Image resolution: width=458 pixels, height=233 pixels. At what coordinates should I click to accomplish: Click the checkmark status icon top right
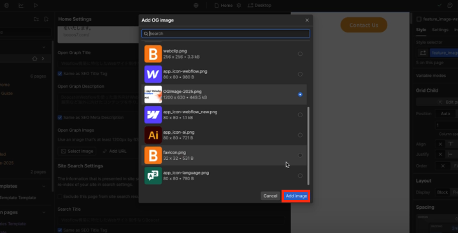click(x=440, y=5)
